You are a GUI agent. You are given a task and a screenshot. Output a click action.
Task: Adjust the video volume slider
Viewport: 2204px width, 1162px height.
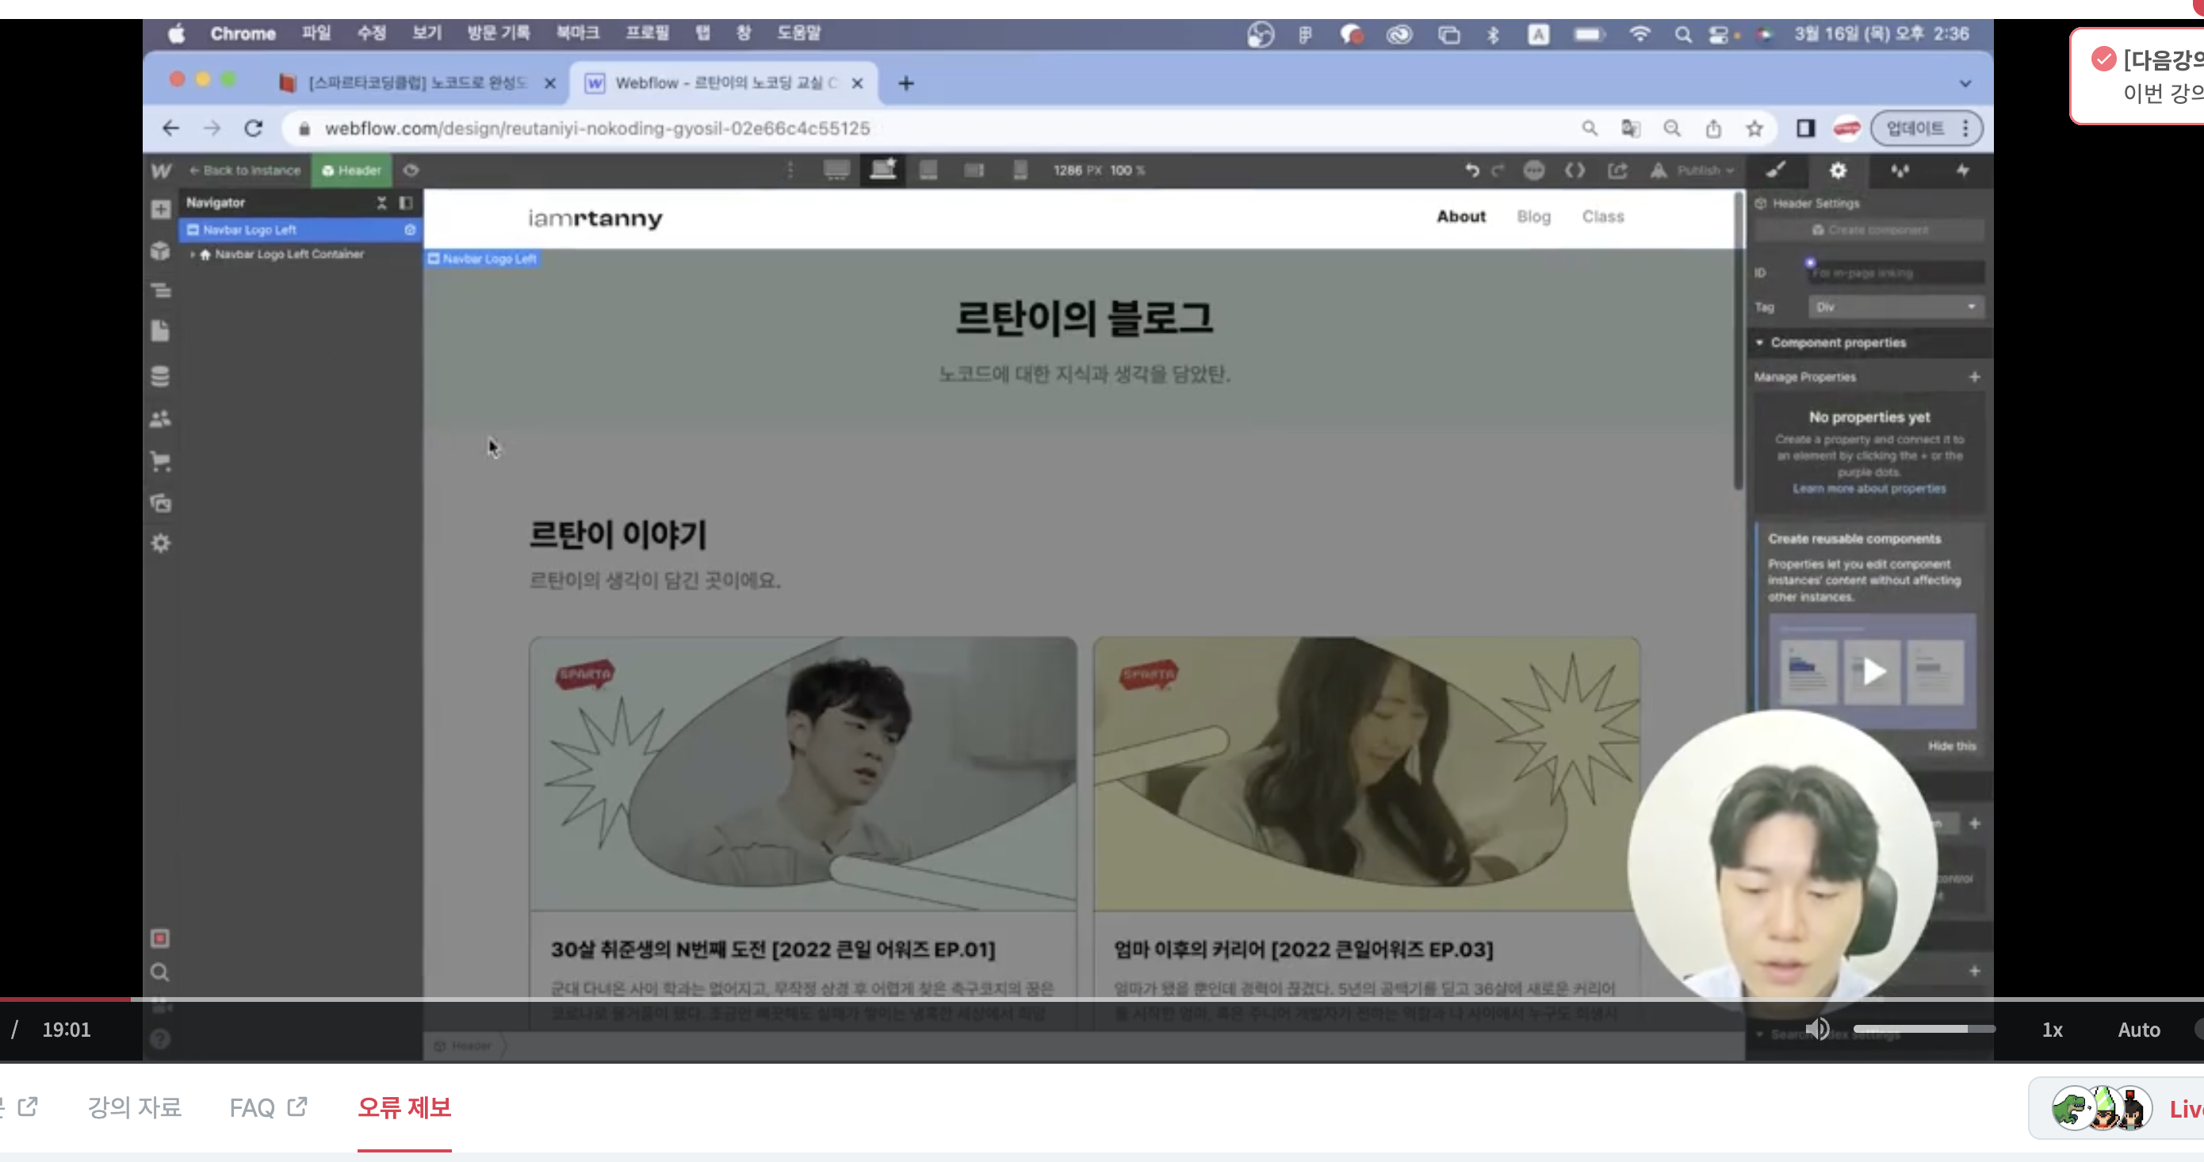tap(1925, 1030)
